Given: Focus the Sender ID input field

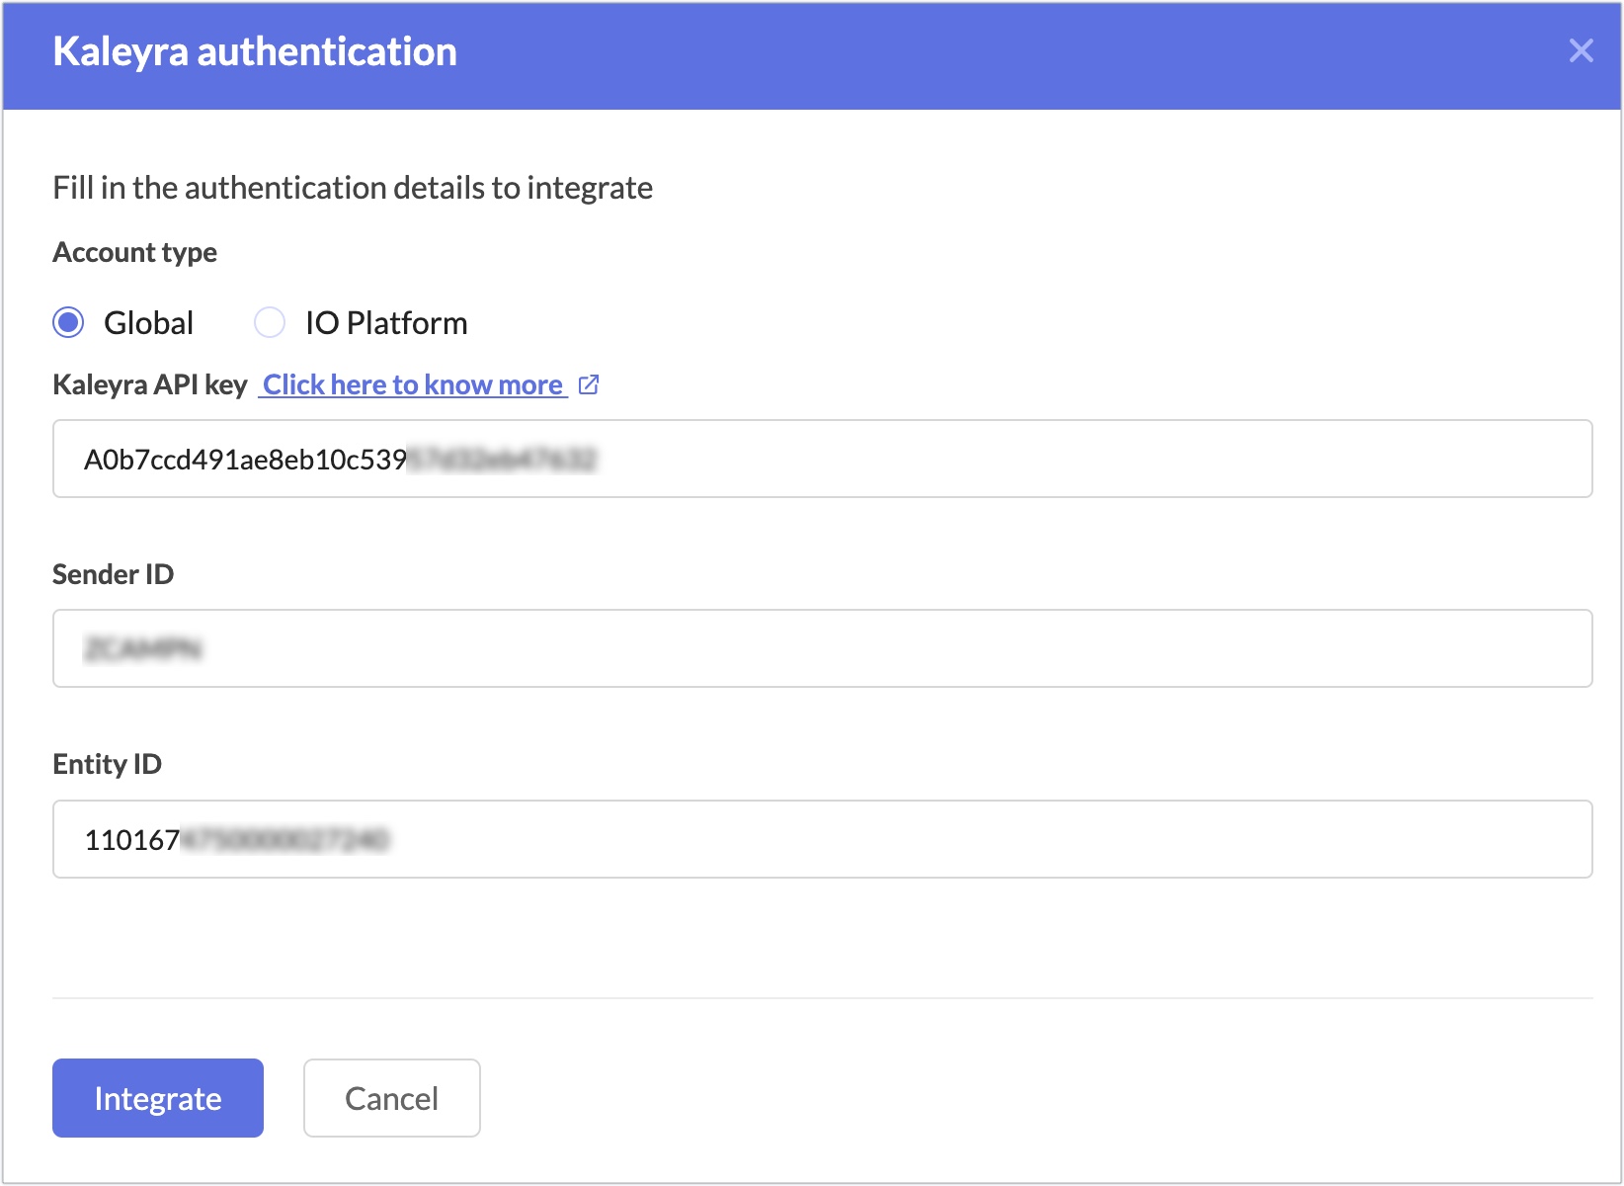Looking at the screenshot, I should pos(822,648).
